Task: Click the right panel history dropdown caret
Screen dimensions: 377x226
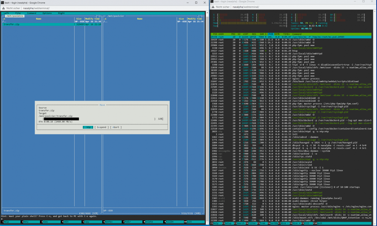Action: 200,16
